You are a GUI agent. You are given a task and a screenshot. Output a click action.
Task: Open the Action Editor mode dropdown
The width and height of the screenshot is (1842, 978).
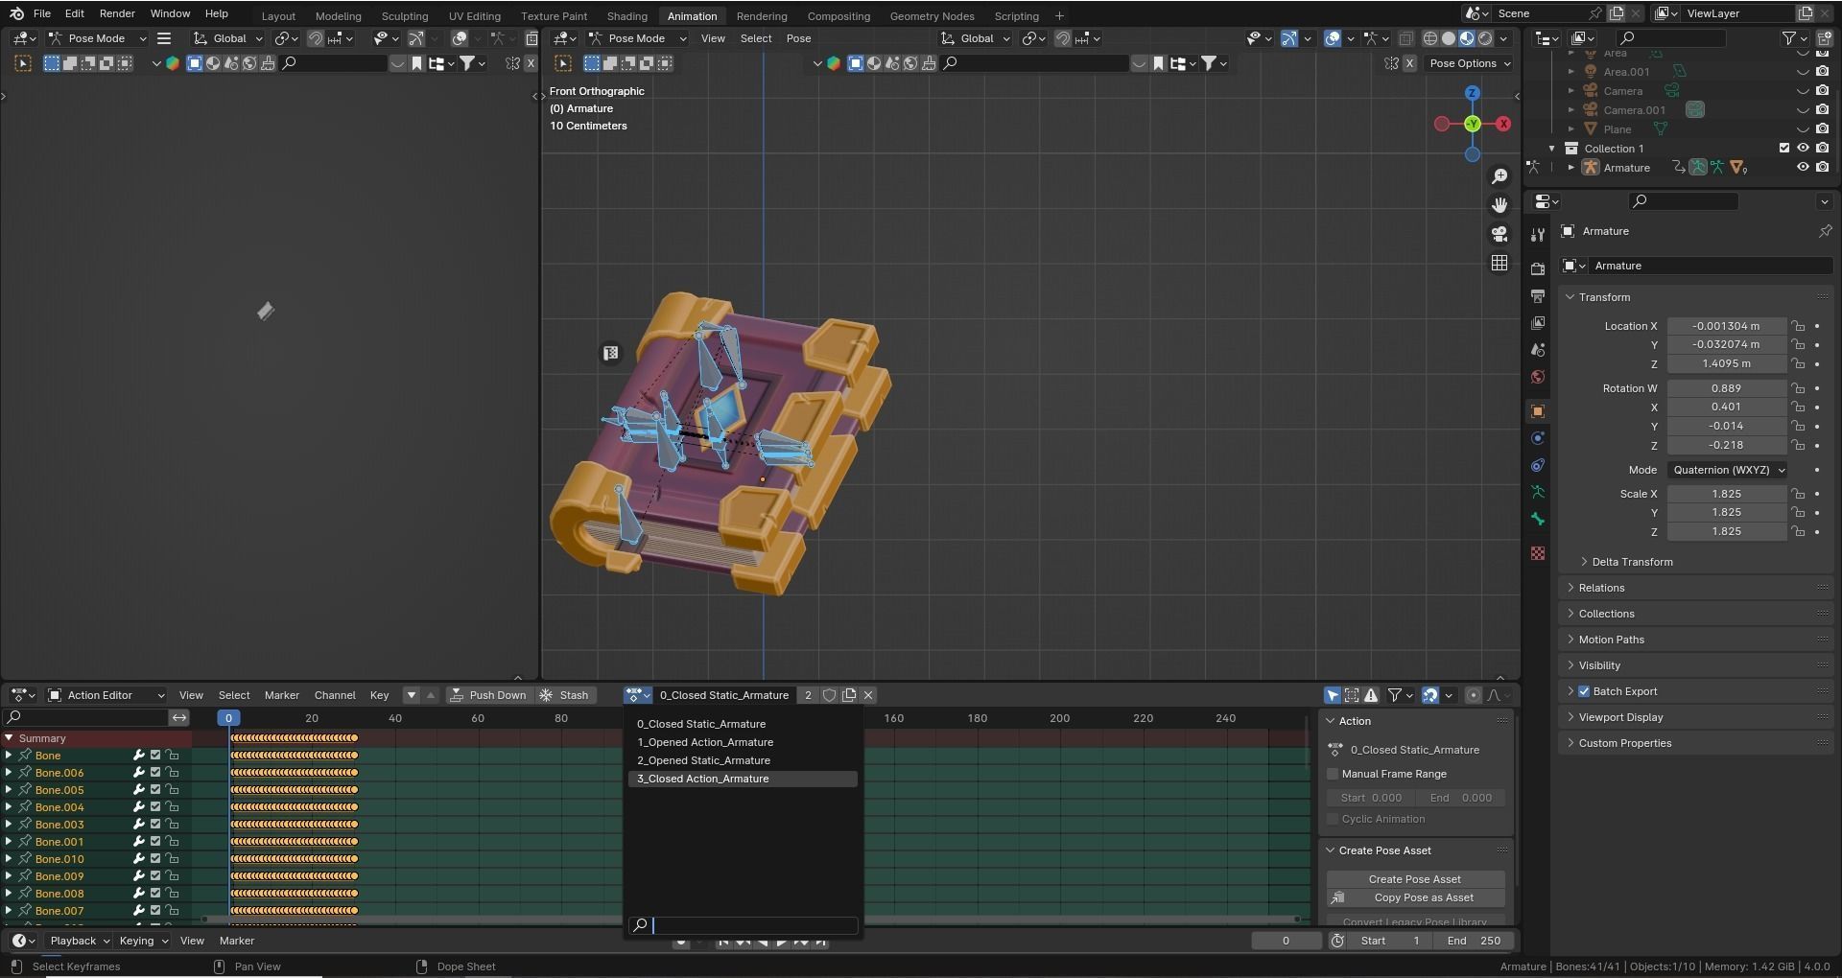pyautogui.click(x=105, y=695)
